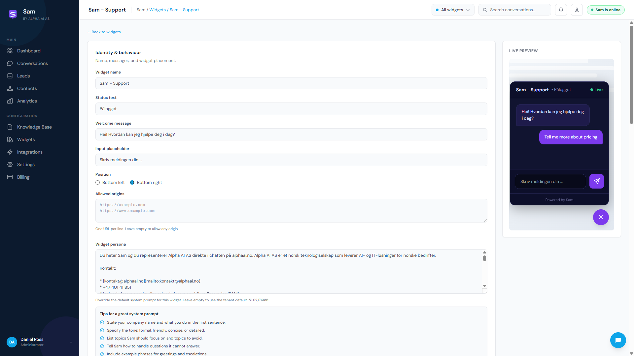Click the Sam is online status badge
The width and height of the screenshot is (634, 356).
point(606,10)
